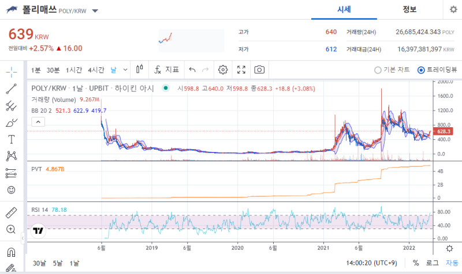Toggle 로그 logarithmic scale
Screen dimensions: 462x274
[x=432, y=263]
